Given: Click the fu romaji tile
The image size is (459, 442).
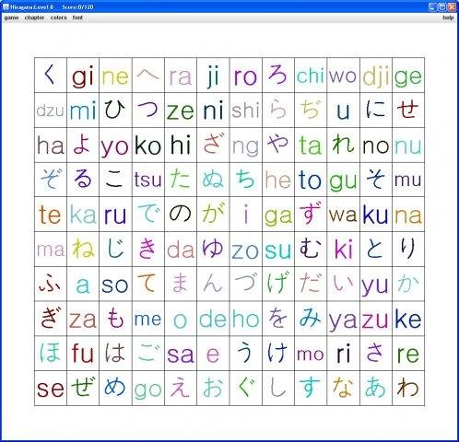Looking at the screenshot, I should click(83, 353).
